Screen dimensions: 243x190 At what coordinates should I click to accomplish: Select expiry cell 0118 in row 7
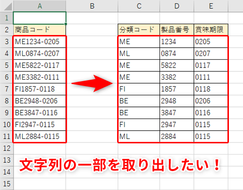pyautogui.click(x=211, y=89)
